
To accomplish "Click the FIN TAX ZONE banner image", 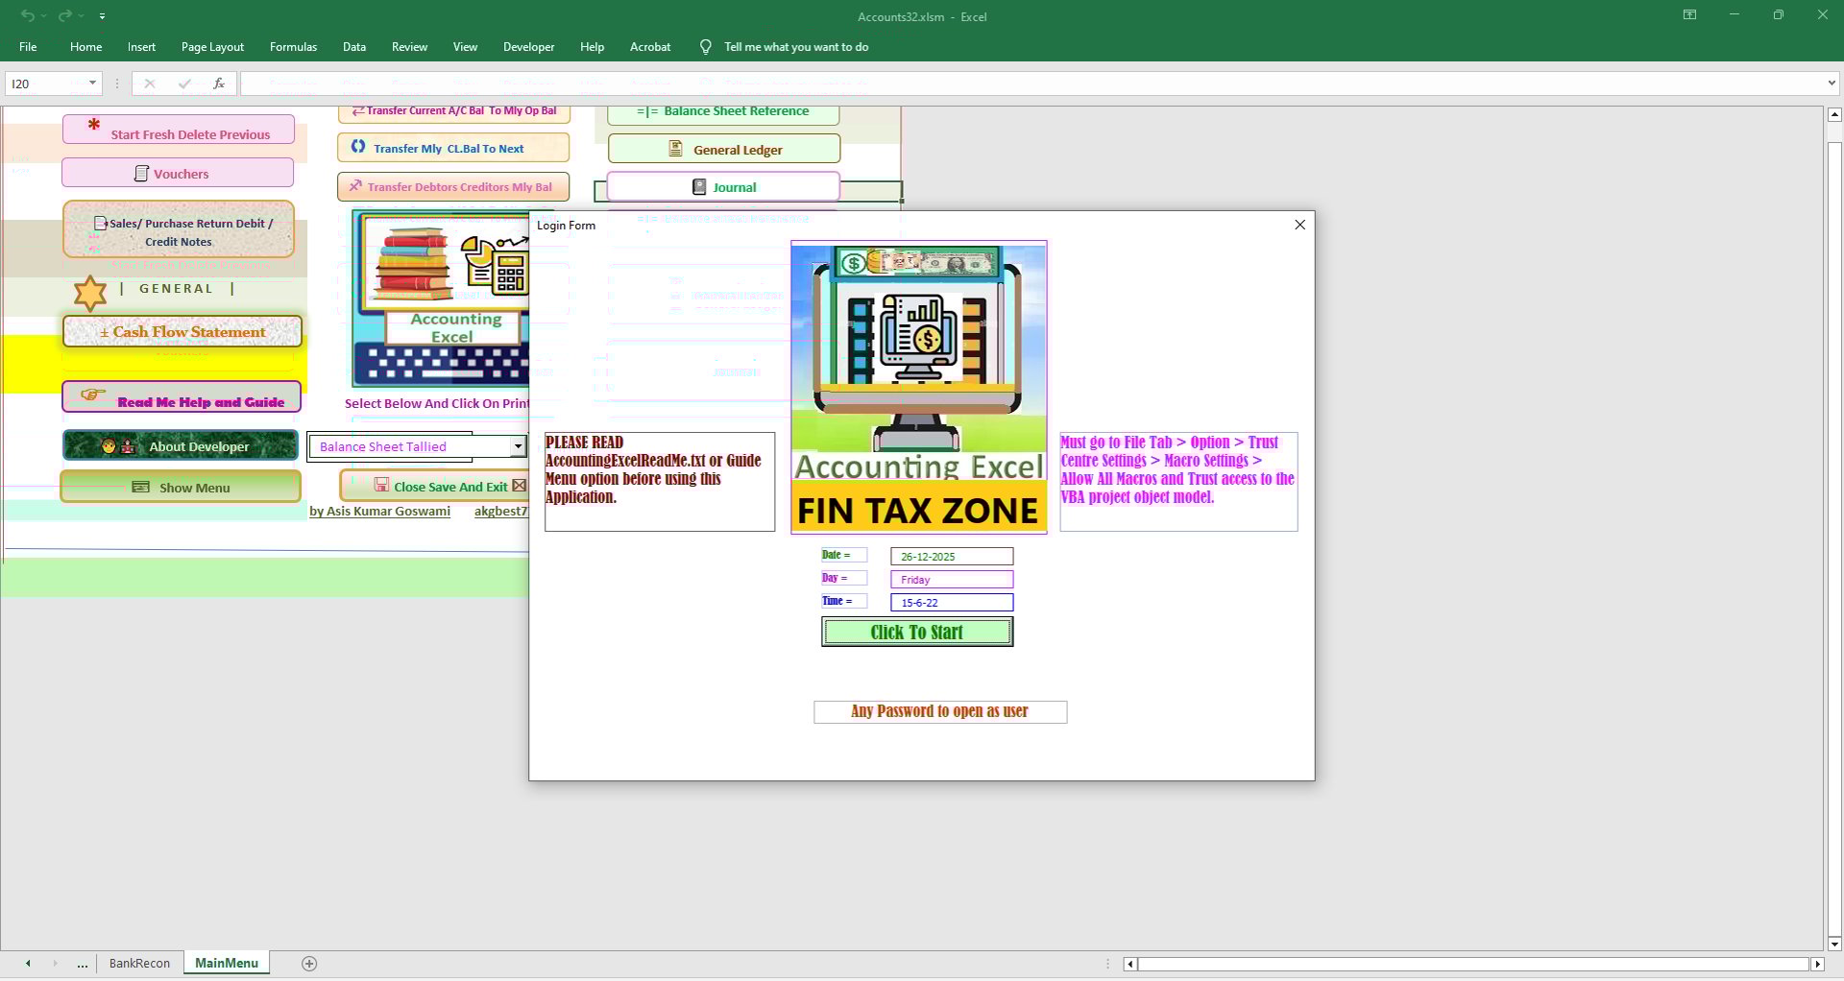I will point(919,387).
